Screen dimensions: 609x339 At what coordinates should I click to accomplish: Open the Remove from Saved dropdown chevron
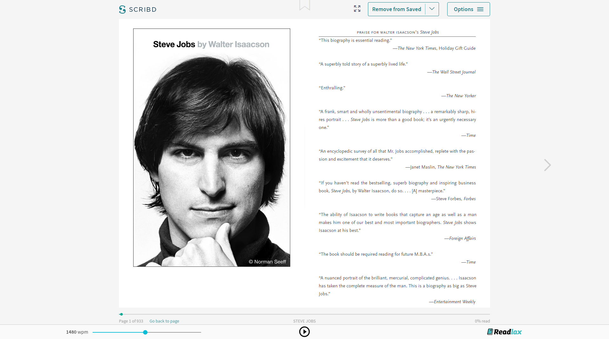point(432,9)
